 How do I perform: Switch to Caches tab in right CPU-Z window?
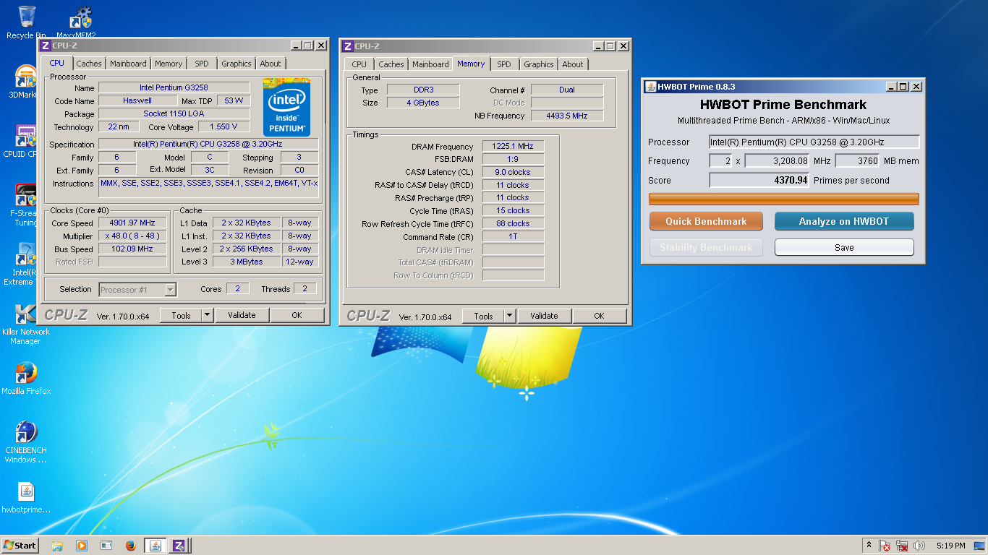tap(391, 64)
